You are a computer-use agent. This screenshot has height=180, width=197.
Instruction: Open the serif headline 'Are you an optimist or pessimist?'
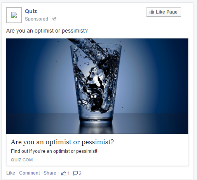point(62,142)
